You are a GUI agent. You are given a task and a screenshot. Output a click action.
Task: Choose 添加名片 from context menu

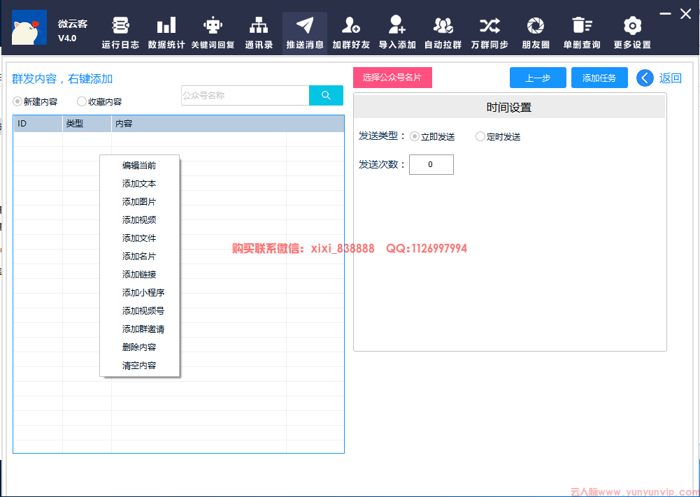pyautogui.click(x=139, y=257)
